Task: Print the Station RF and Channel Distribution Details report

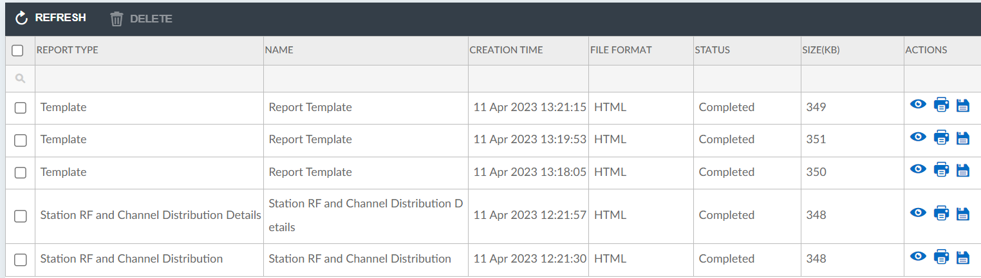Action: click(941, 213)
